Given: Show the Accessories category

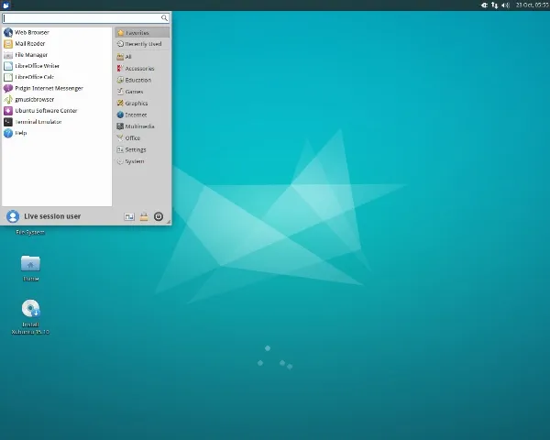Looking at the screenshot, I should click(138, 69).
